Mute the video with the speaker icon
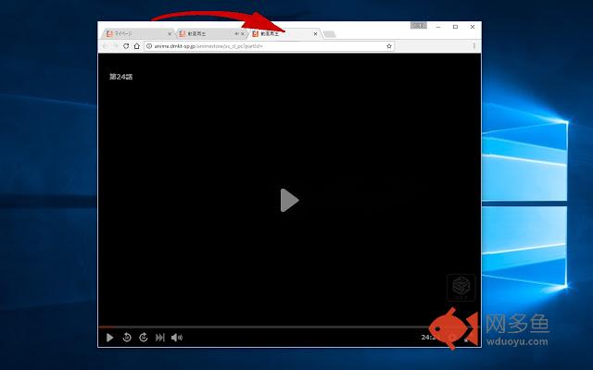Viewport: 593px width, 370px height. [x=177, y=338]
